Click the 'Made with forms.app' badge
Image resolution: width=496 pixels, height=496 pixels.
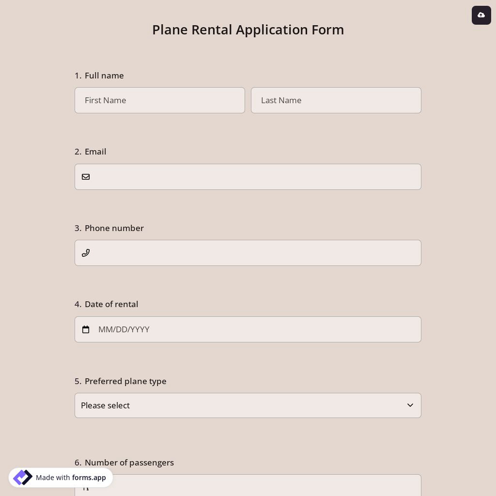pos(61,477)
